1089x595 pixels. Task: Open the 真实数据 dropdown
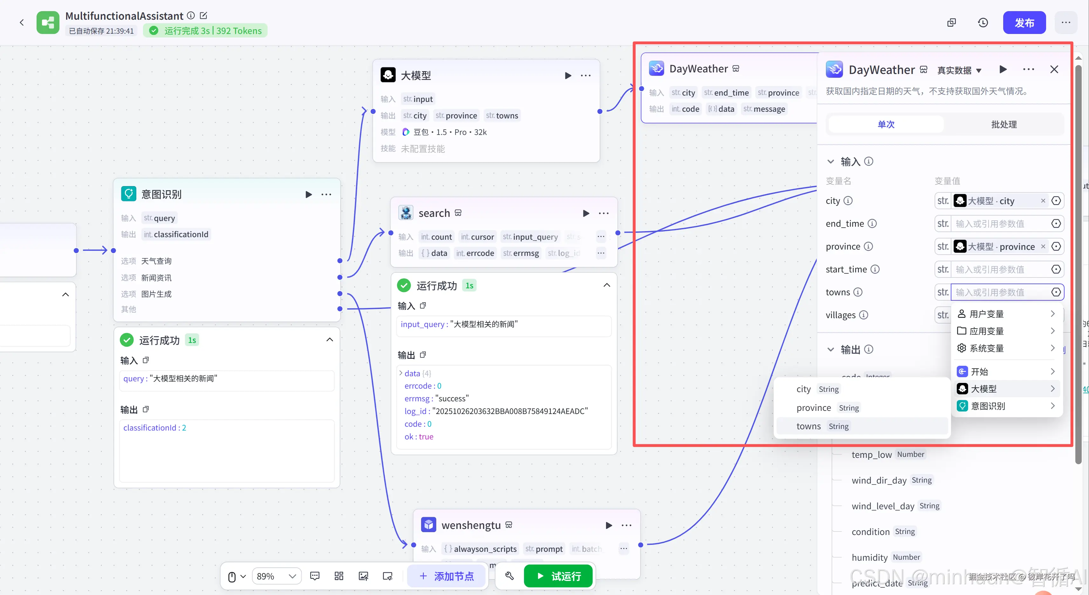[959, 70]
